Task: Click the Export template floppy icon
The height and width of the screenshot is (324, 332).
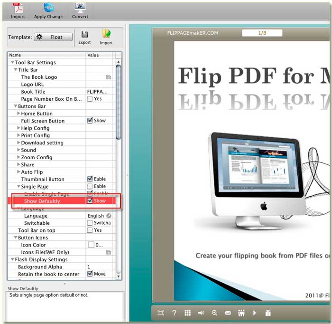Action: pos(85,34)
